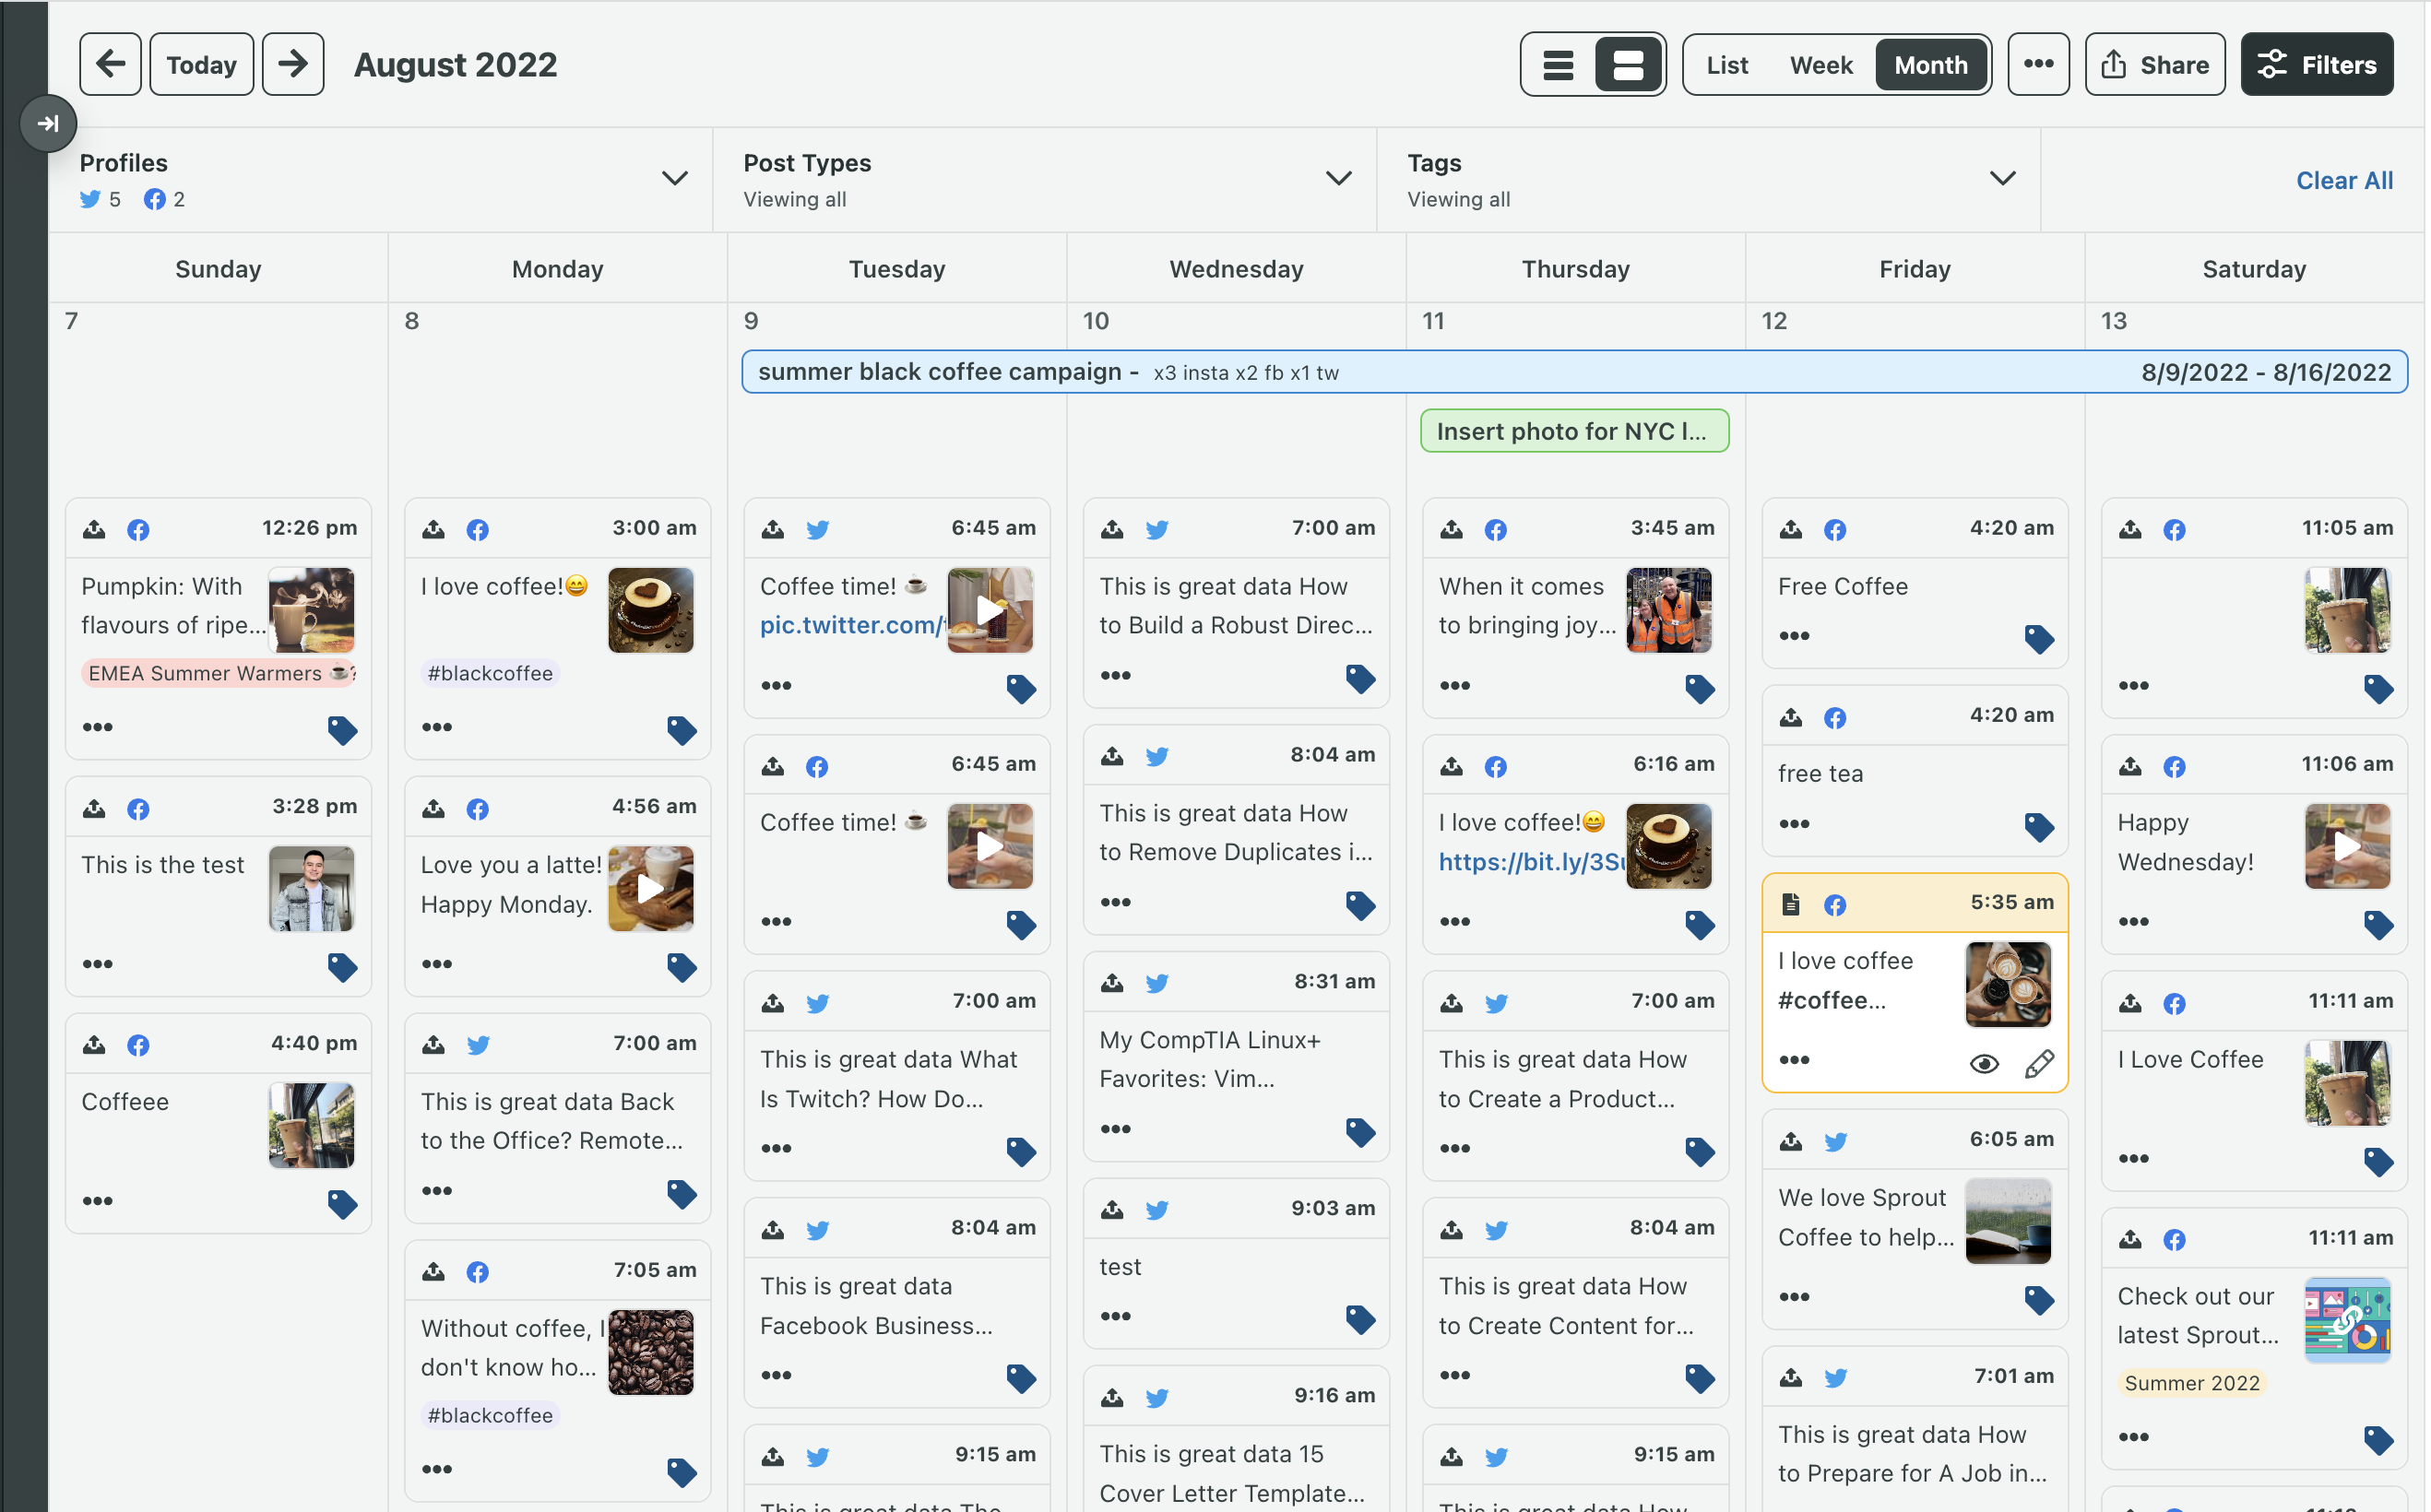Go to the previous month using back arrow
Image resolution: width=2431 pixels, height=1512 pixels.
(110, 64)
